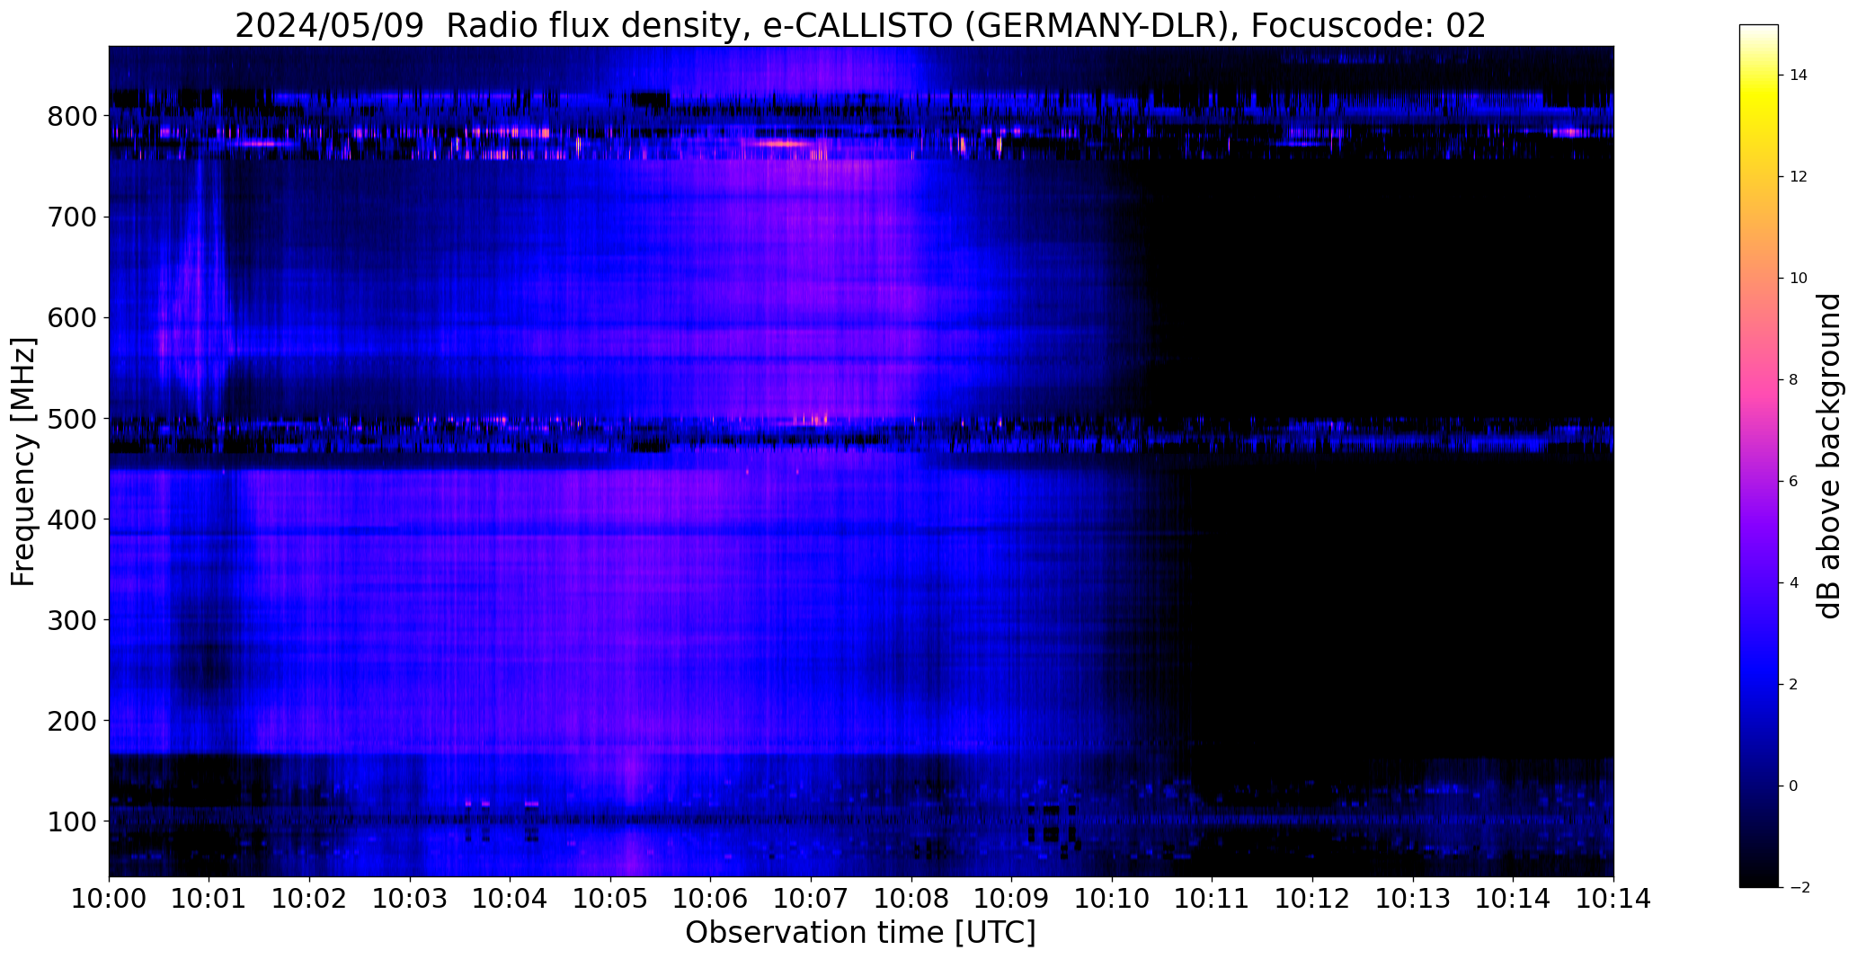Image resolution: width=1857 pixels, height=959 pixels.
Task: Click the 10:12 time tick label
Action: pos(1313,898)
